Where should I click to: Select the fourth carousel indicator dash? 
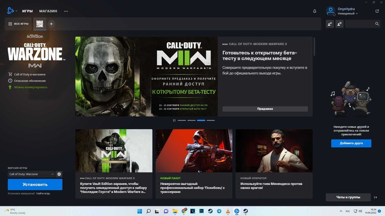tap(211, 120)
